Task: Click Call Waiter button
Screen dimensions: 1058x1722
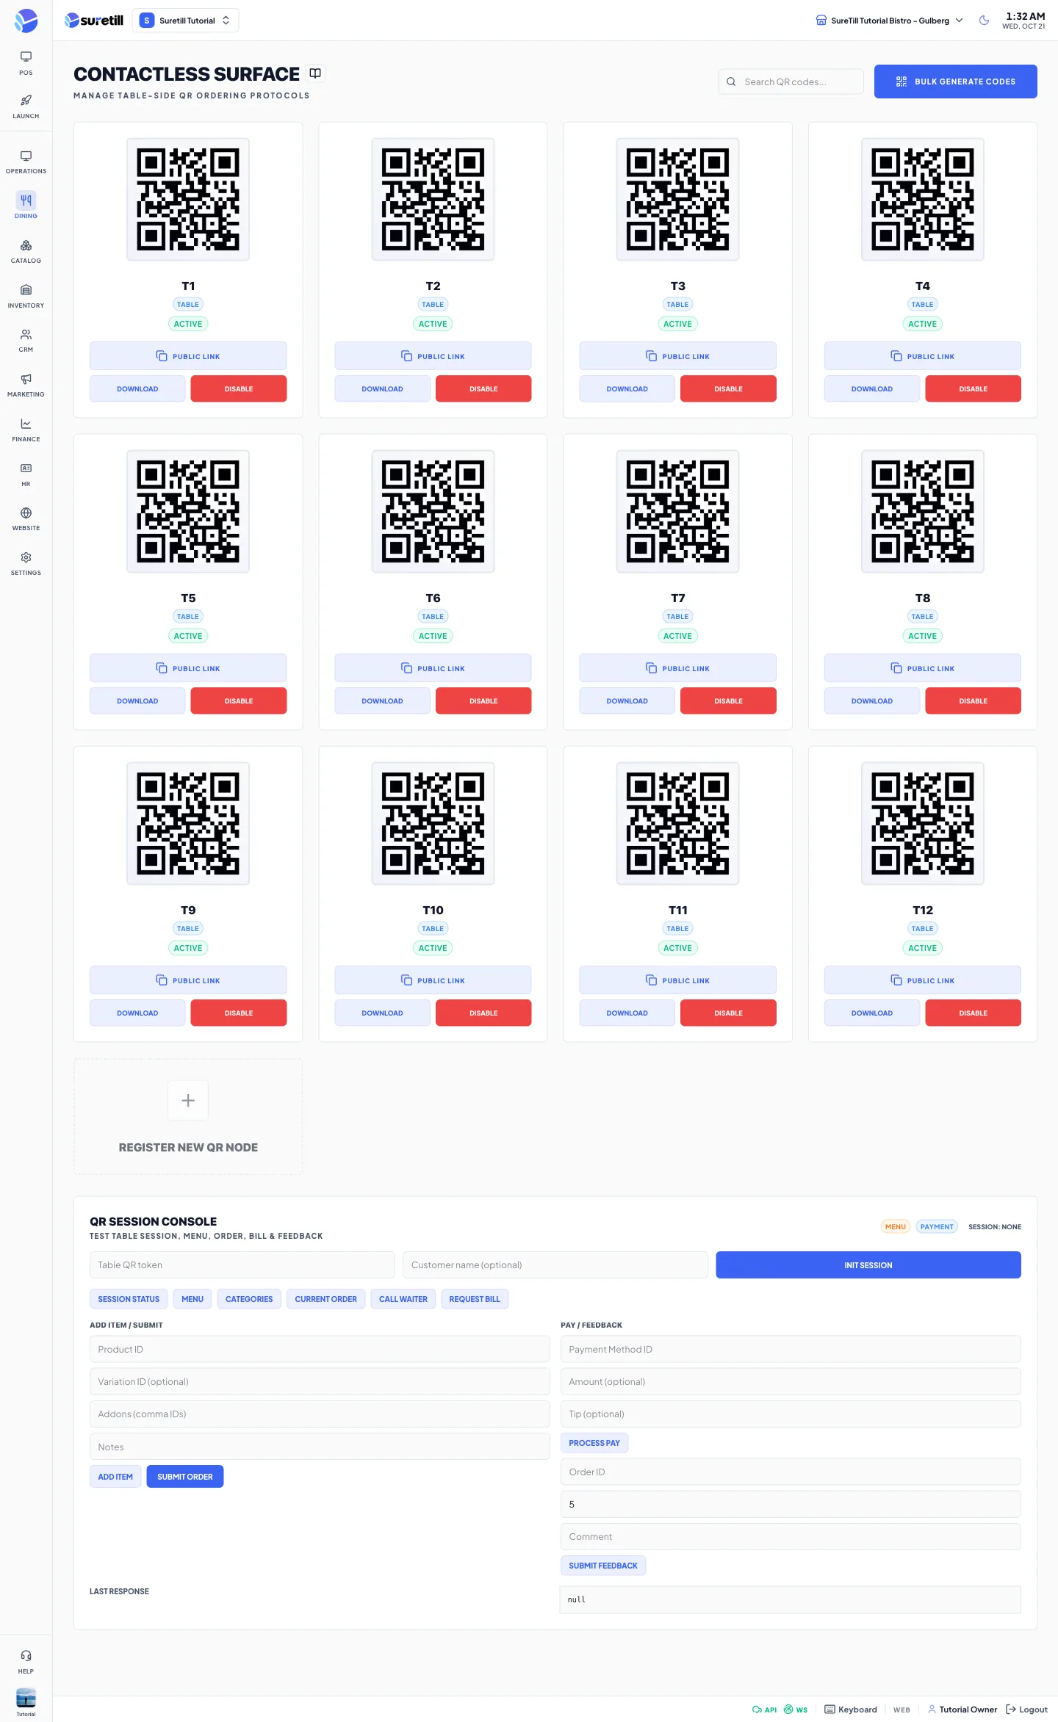Action: click(403, 1299)
